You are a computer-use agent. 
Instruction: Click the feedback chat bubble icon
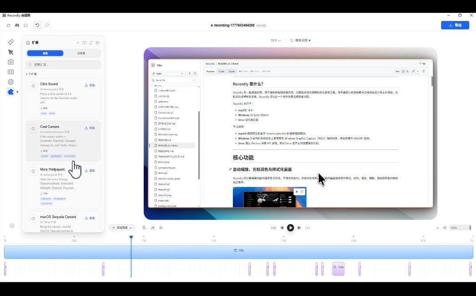pos(25,25)
